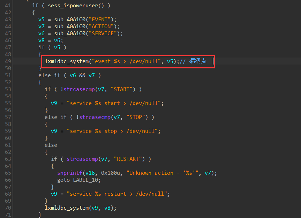The width and height of the screenshot is (301, 218).
Task: Click the else keyword on line 61
Action: tap(51, 145)
